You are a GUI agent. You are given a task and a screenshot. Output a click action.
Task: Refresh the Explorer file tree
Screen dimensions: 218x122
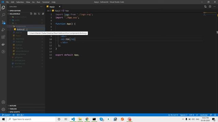[39, 14]
